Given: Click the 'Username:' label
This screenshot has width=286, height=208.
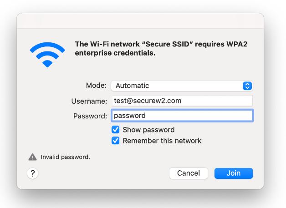Looking at the screenshot, I should point(89,101).
